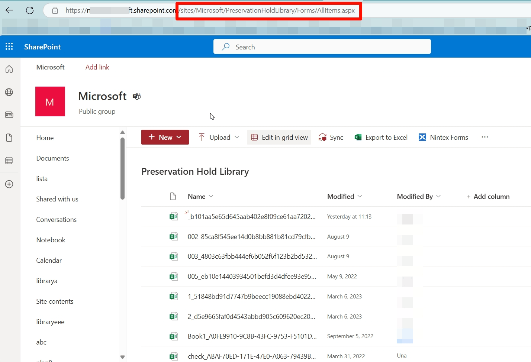The image size is (531, 362).
Task: Open My files page icon in the rail
Action: tap(9, 138)
